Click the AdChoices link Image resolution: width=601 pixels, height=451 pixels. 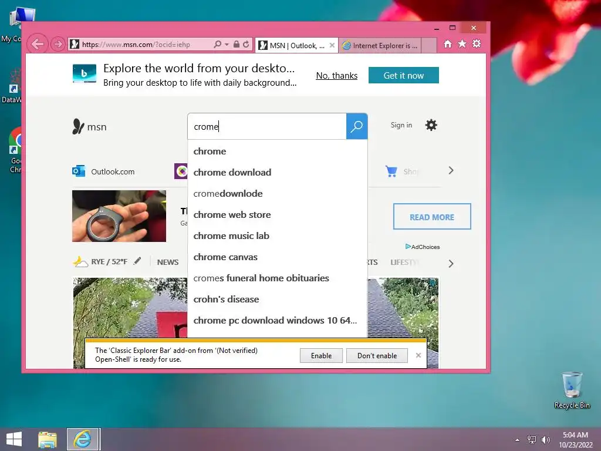[423, 247]
